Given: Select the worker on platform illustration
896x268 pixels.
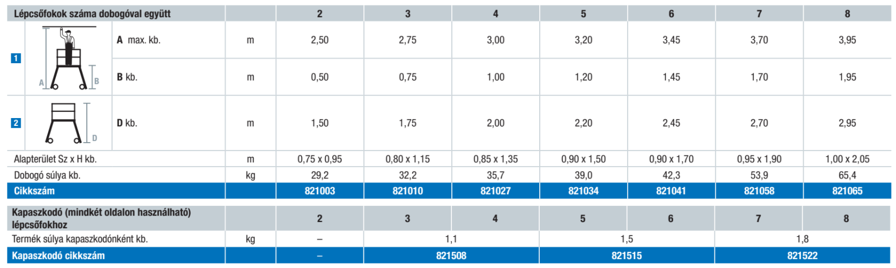Looking at the screenshot, I should (x=69, y=58).
